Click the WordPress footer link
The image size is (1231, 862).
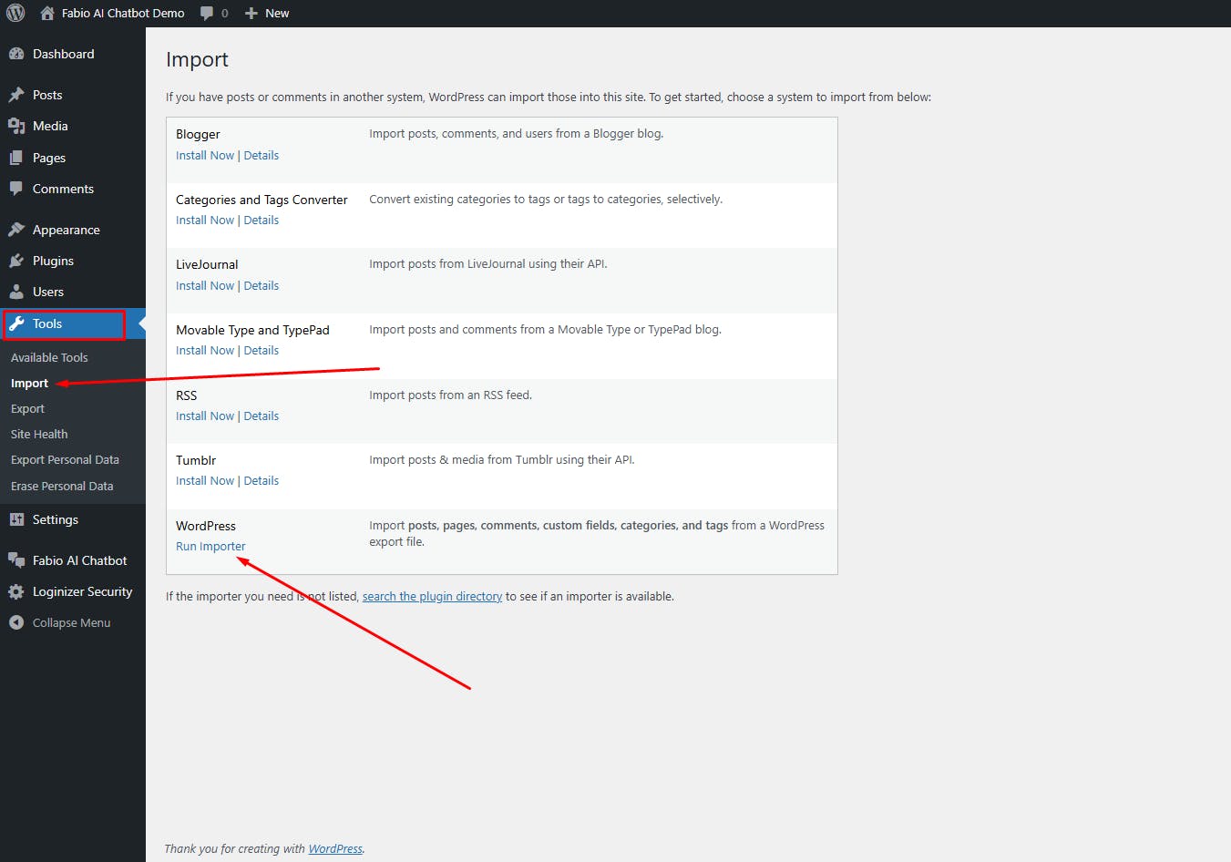point(335,848)
